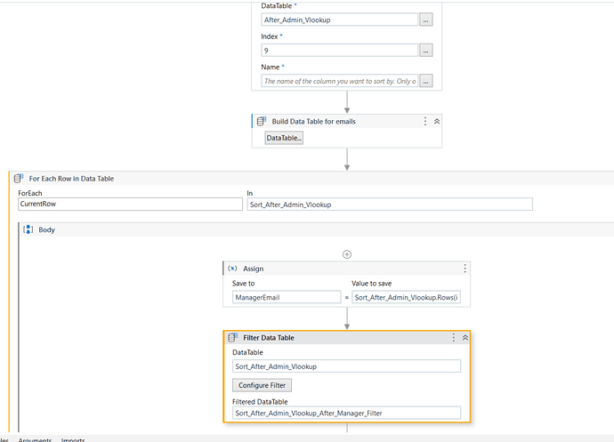Click the empty Name column field
614x442 pixels.
point(339,81)
